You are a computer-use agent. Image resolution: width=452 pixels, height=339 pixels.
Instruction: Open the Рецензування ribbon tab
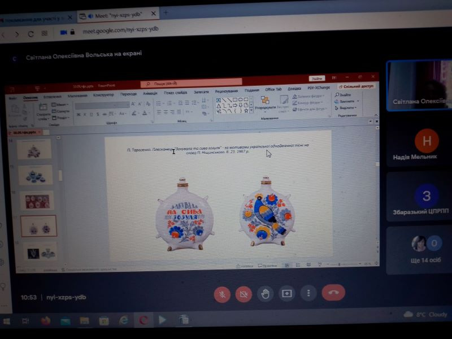click(x=227, y=91)
